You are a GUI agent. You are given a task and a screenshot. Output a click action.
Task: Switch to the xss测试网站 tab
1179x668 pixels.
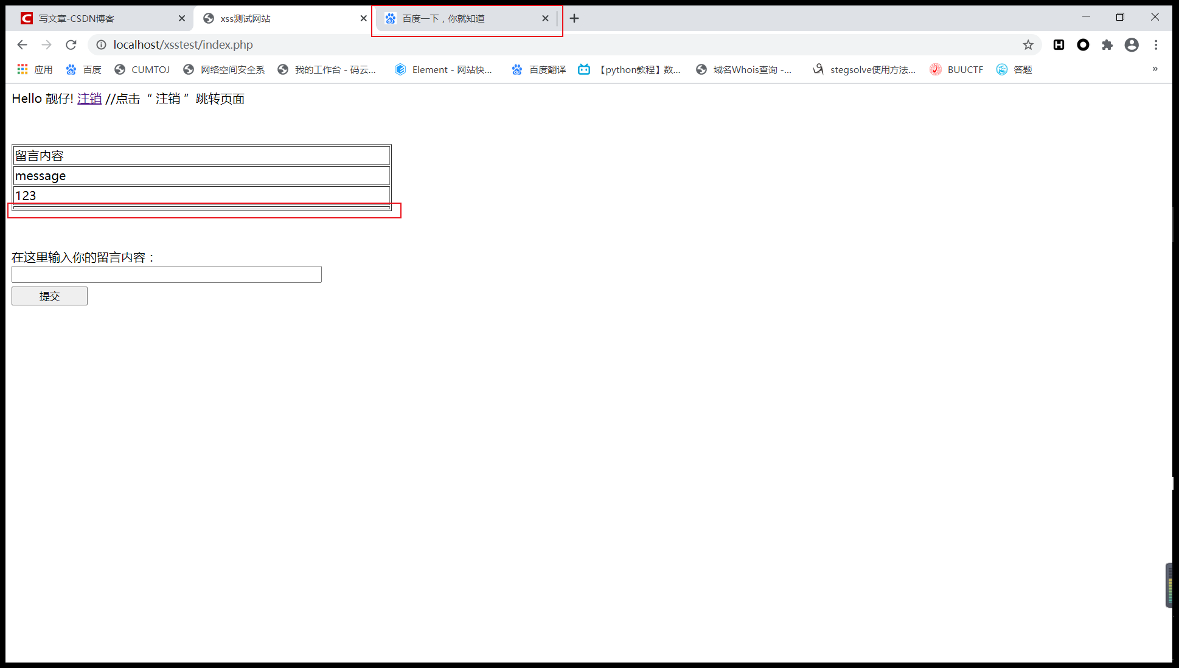pos(284,18)
